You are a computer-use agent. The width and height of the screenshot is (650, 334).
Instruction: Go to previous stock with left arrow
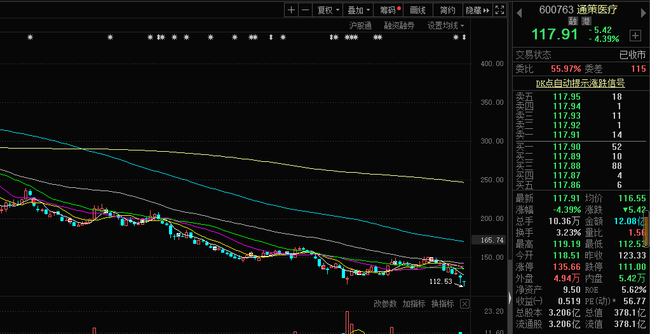[x=519, y=13]
